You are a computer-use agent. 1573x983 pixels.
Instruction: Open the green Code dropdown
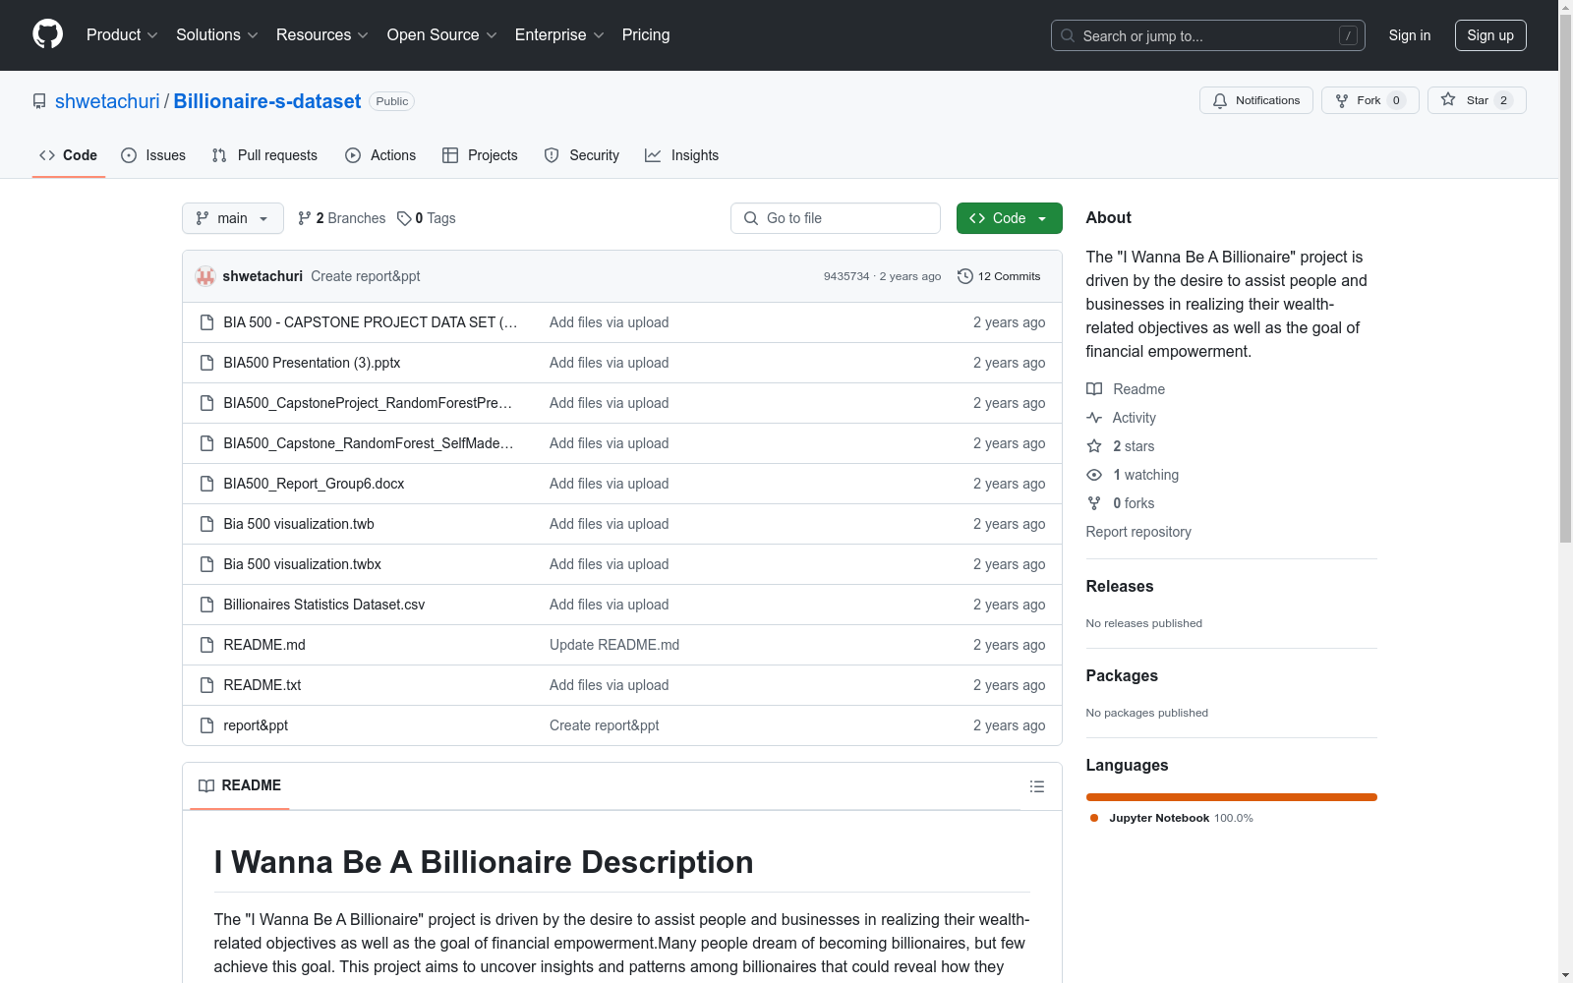click(x=1009, y=218)
